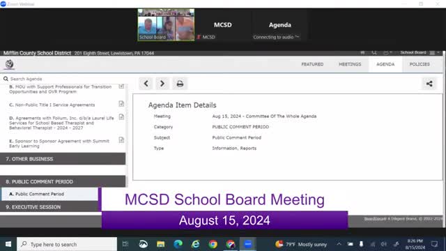Open the Policies tab
The image size is (446, 251).
(x=420, y=64)
